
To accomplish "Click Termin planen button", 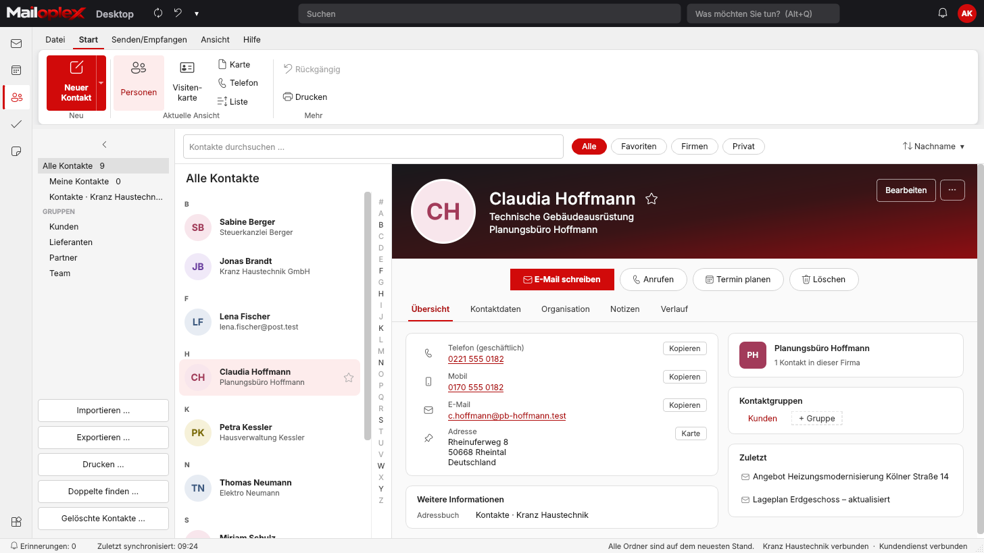I will (x=738, y=280).
